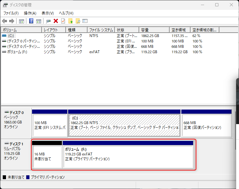
Task: Click the ディスク 0 disk icon in lower pane
Action: [7, 112]
